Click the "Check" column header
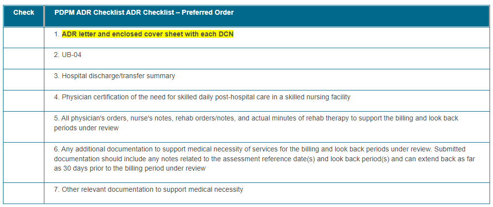 point(24,12)
